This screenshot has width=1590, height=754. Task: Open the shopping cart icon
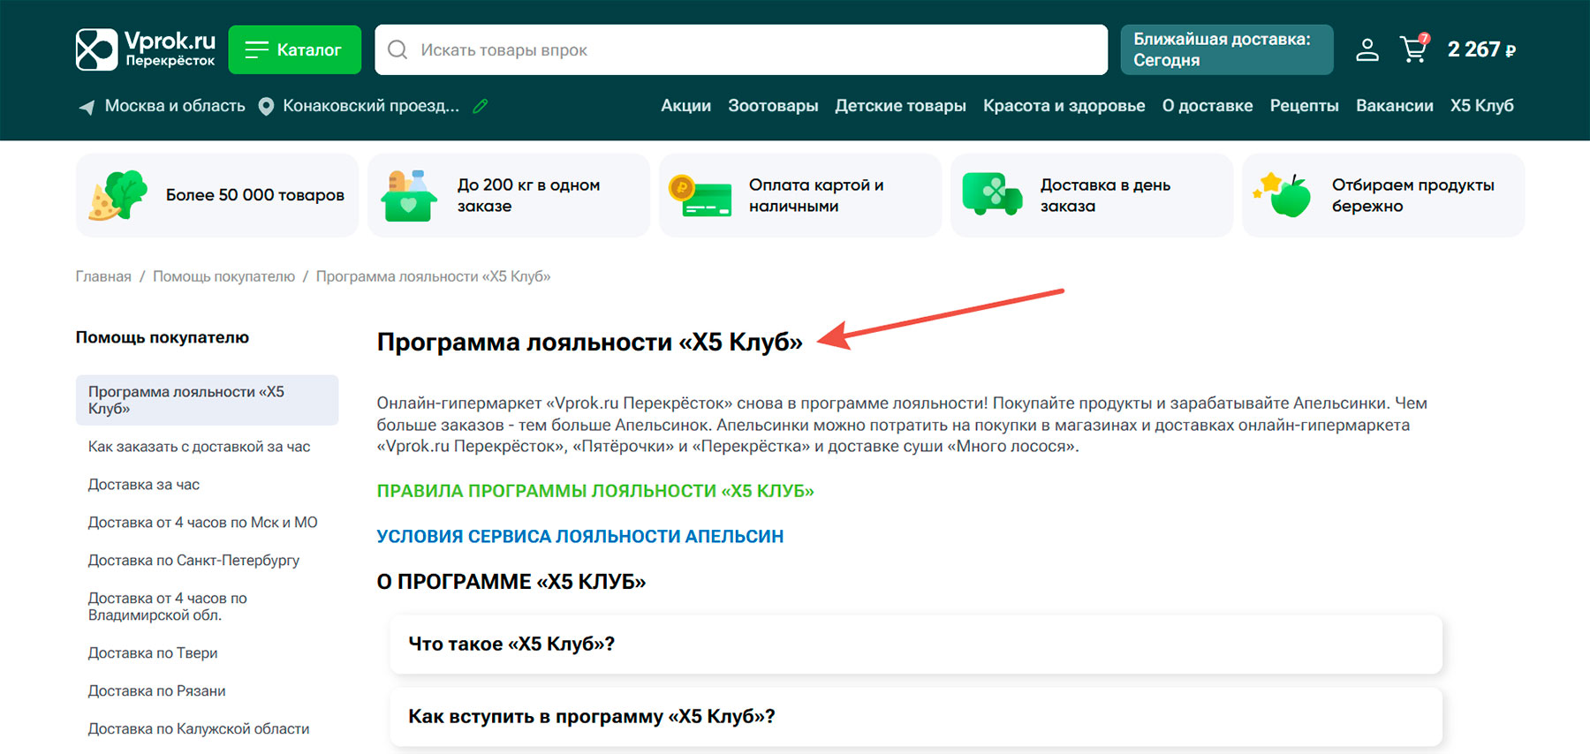click(1414, 49)
